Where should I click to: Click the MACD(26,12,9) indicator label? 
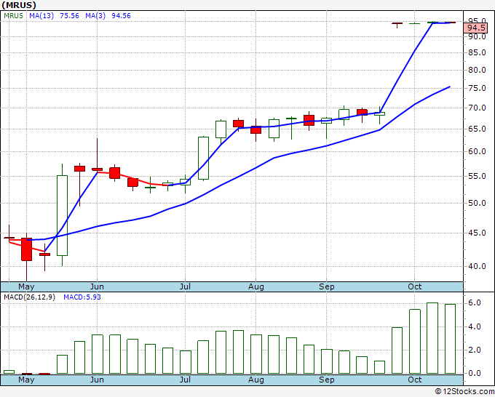coord(29,297)
